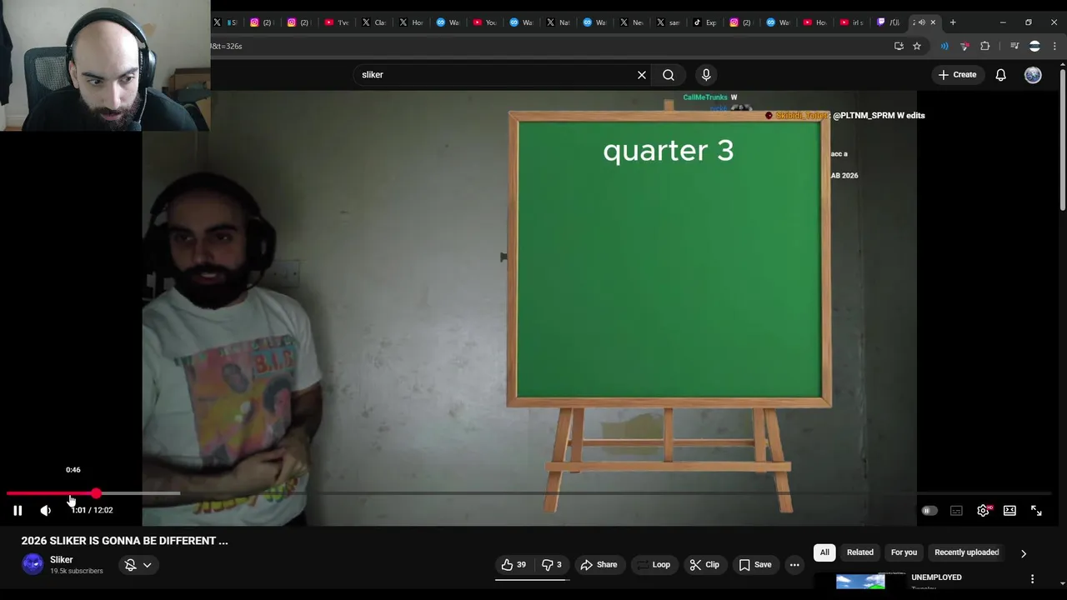The image size is (1067, 600).
Task: Create a Clip of the video
Action: coord(704,565)
